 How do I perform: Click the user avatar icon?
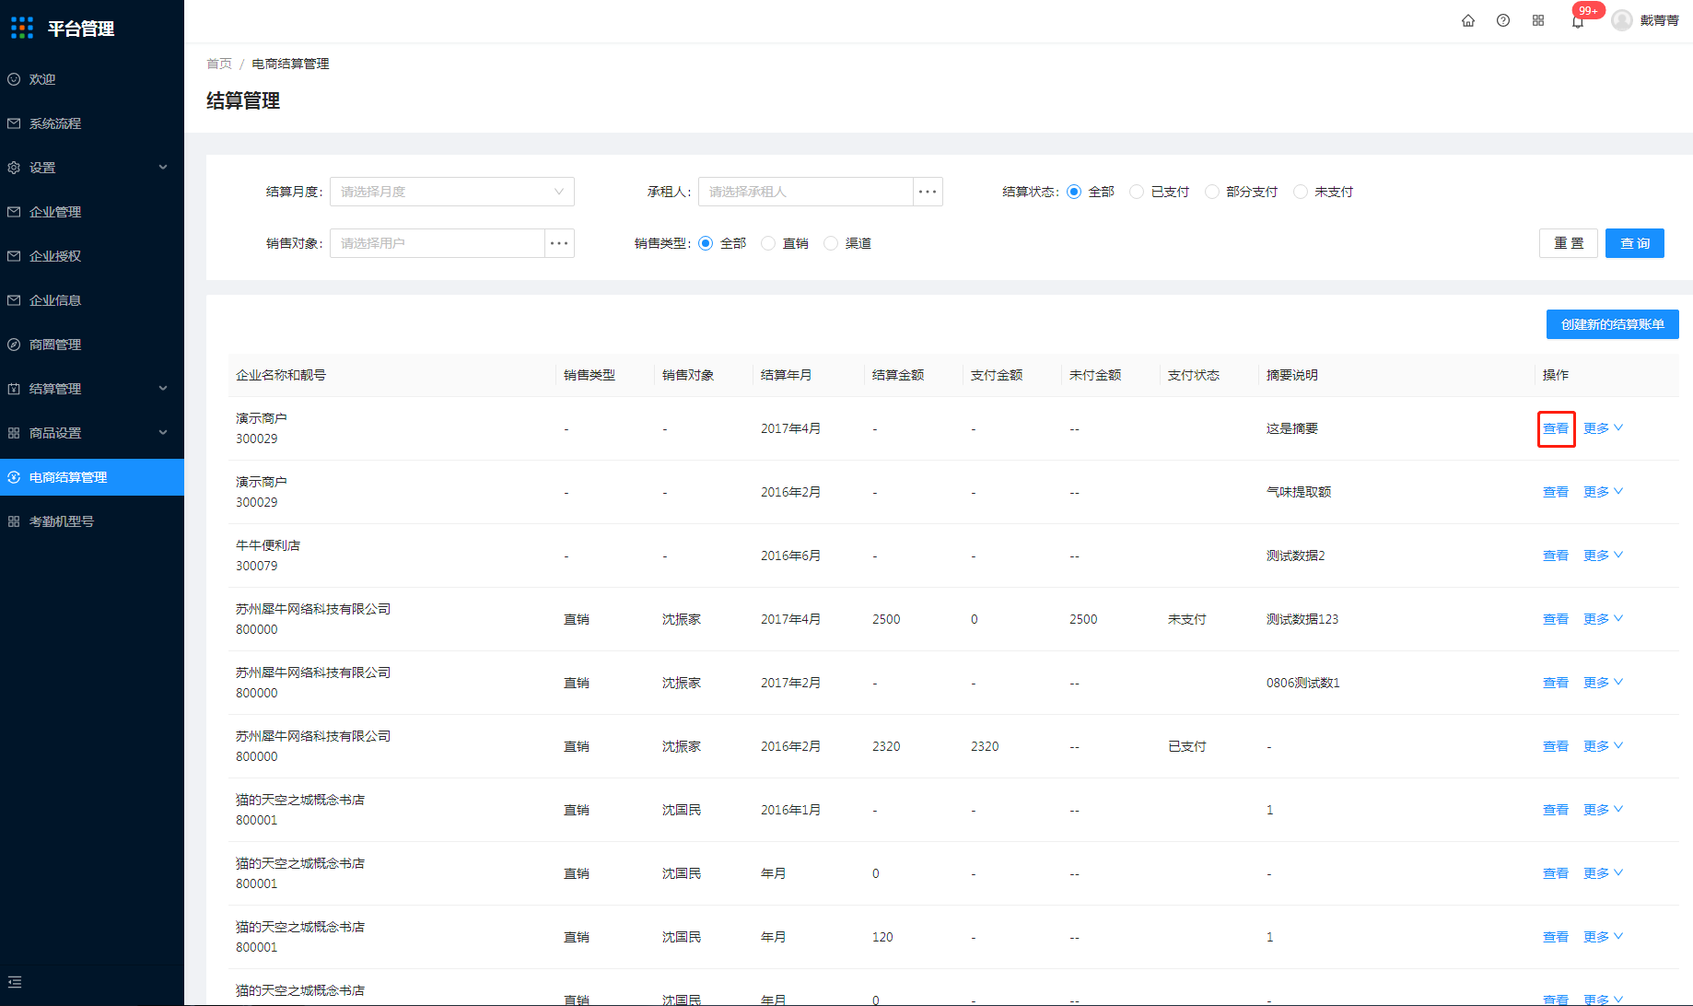point(1622,20)
